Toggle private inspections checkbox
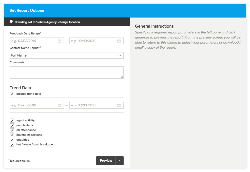Screen dimensions: 250x172 [12, 135]
